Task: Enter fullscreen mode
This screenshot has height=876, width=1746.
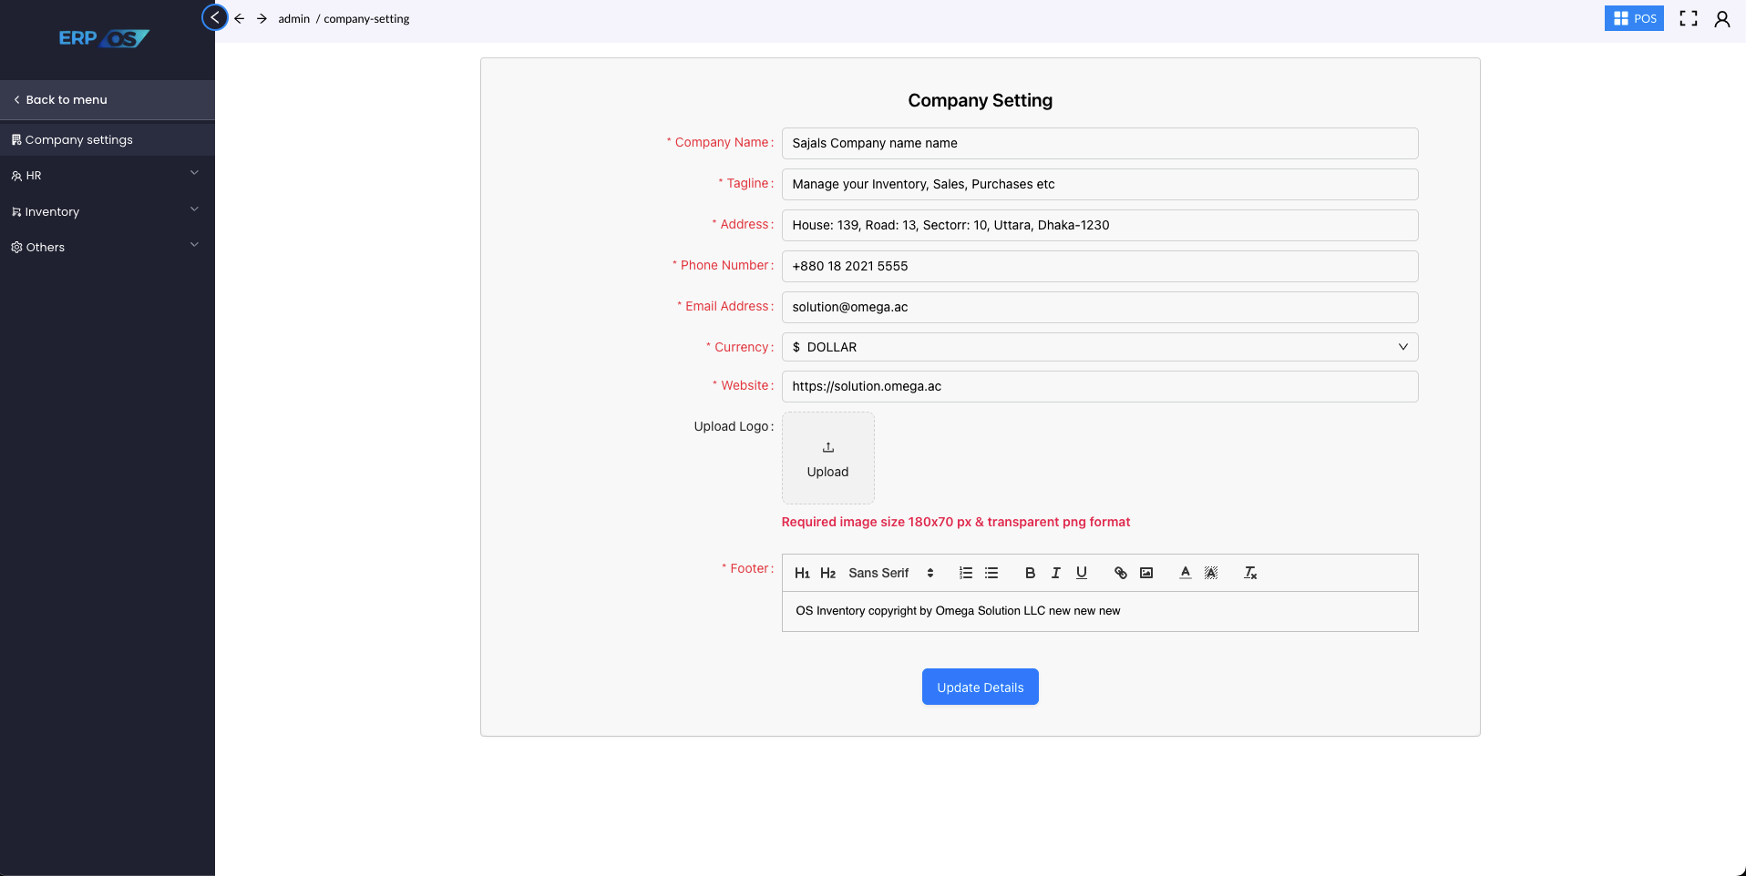Action: (x=1689, y=19)
